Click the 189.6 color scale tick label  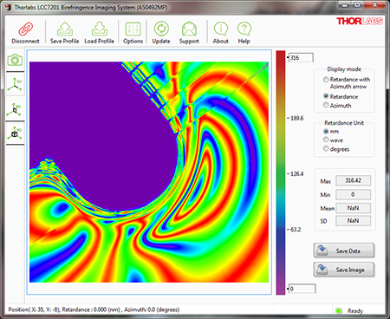(296, 118)
